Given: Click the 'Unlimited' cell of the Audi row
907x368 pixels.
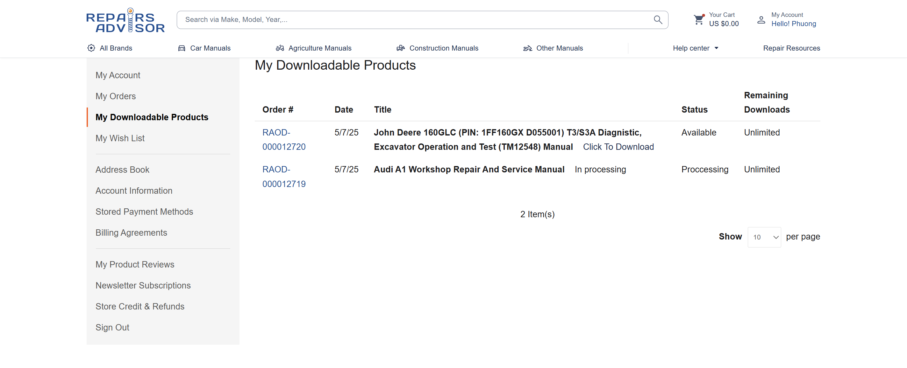Looking at the screenshot, I should 761,170.
